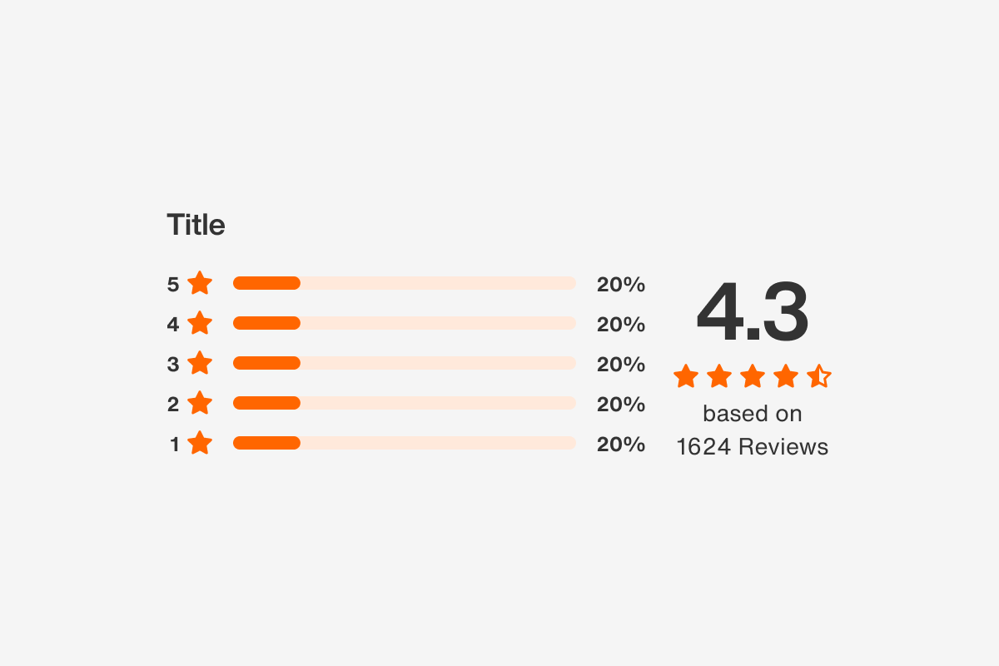Click the half-filled fifth summary star

pos(819,376)
